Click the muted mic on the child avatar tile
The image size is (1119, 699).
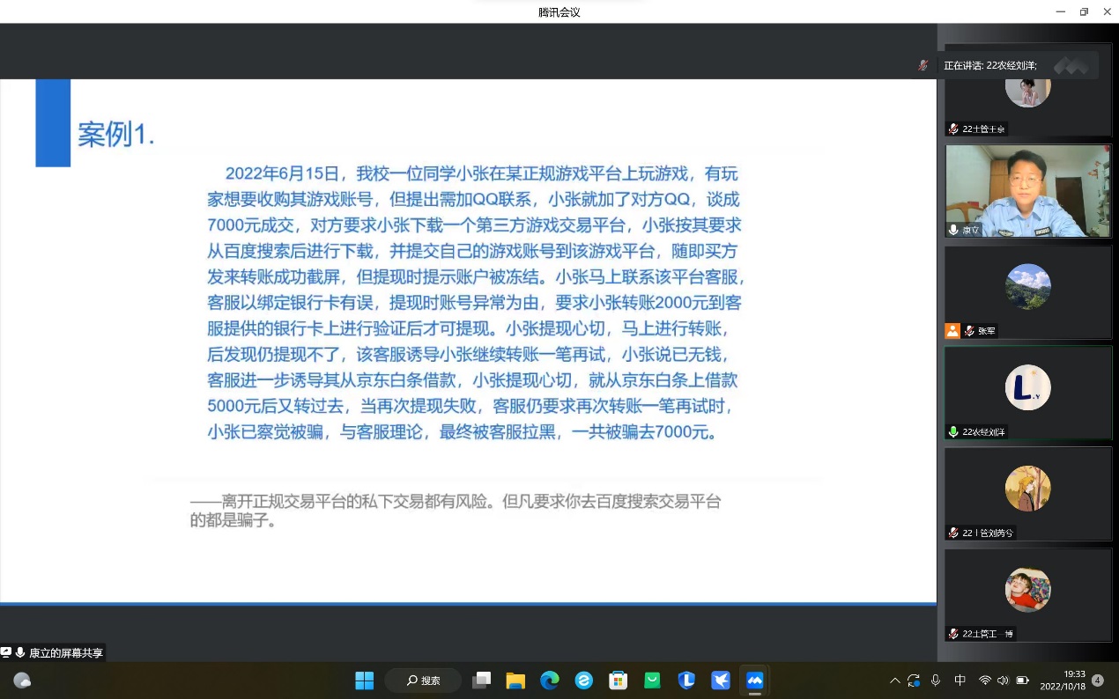pyautogui.click(x=953, y=634)
